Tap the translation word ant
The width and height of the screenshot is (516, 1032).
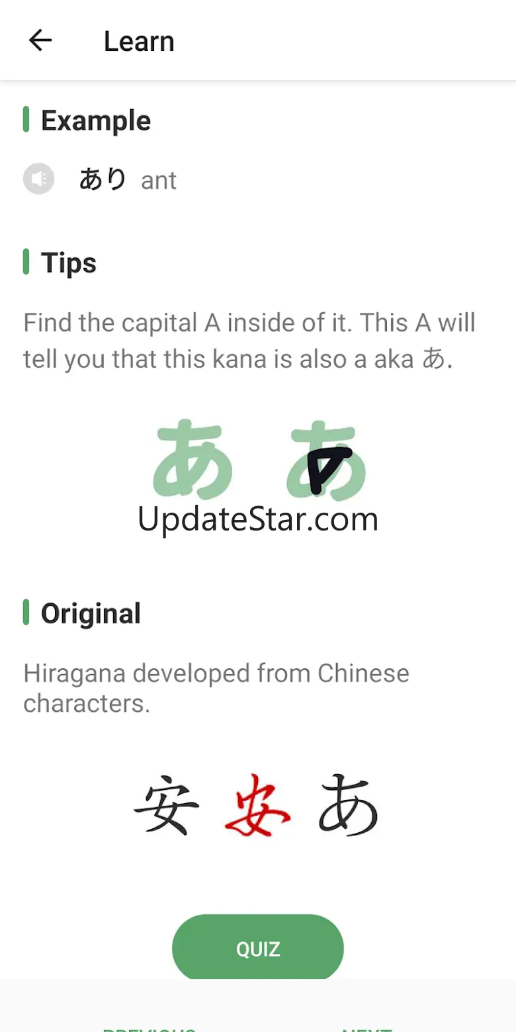point(159,181)
